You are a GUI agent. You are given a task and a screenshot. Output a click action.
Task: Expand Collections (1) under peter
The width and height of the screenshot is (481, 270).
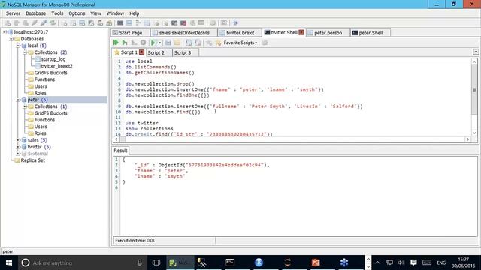[x=25, y=106]
